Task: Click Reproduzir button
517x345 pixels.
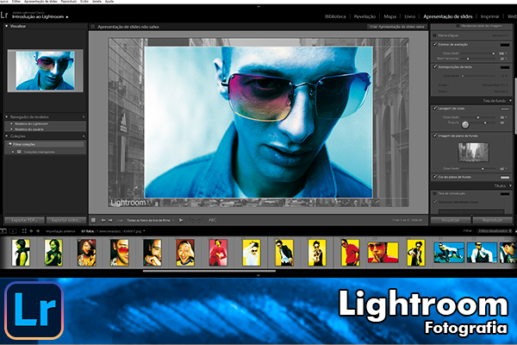Action: 492,220
